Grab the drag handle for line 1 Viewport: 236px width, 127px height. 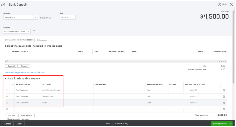coord(7,90)
